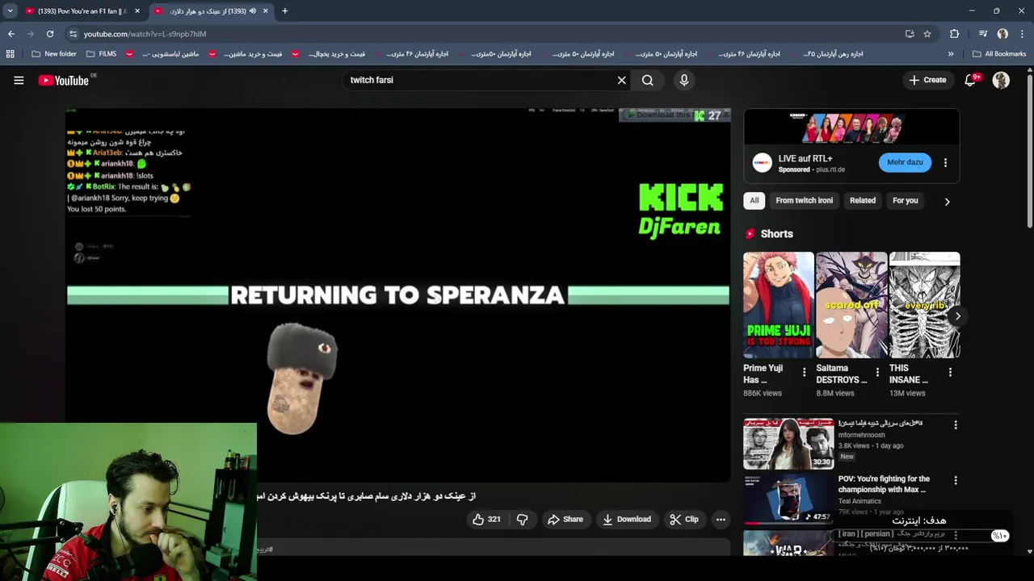Select the For you filter chip

click(906, 200)
